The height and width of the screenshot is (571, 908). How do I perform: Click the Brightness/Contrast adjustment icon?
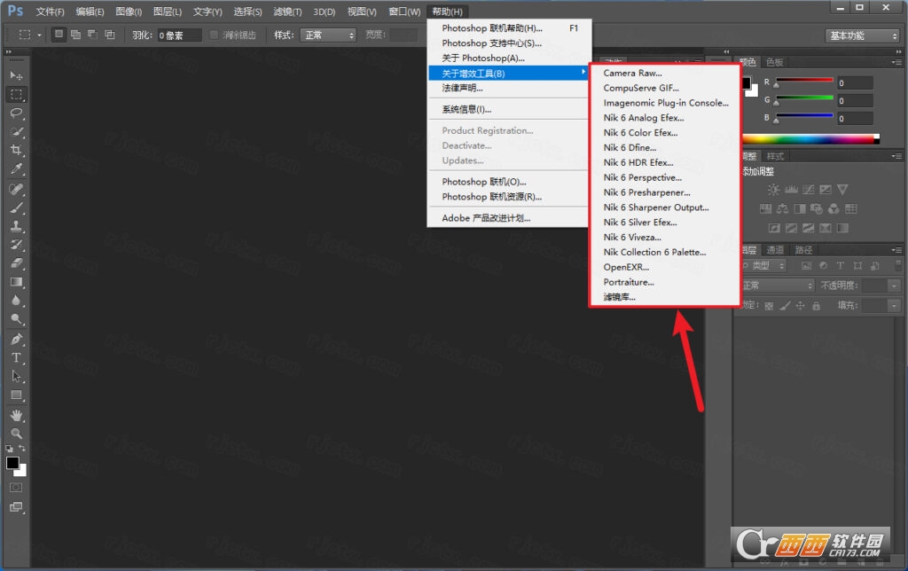click(x=773, y=190)
